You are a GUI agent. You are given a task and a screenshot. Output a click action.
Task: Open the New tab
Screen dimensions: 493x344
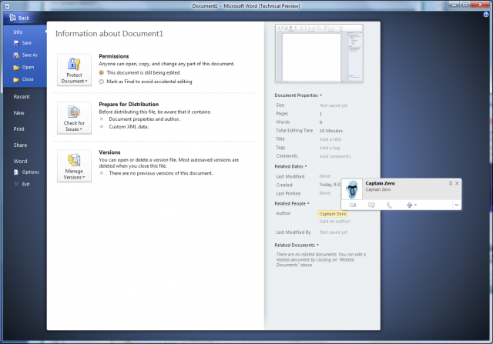pyautogui.click(x=18, y=113)
